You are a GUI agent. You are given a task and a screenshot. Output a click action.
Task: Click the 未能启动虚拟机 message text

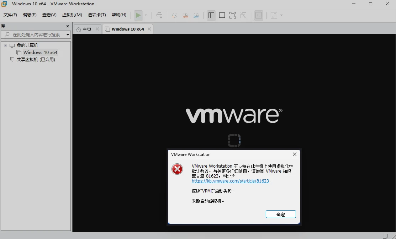point(208,201)
